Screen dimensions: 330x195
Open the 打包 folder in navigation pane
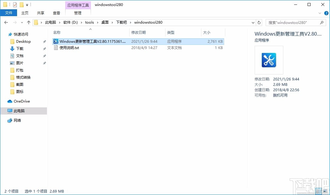coord(20,70)
